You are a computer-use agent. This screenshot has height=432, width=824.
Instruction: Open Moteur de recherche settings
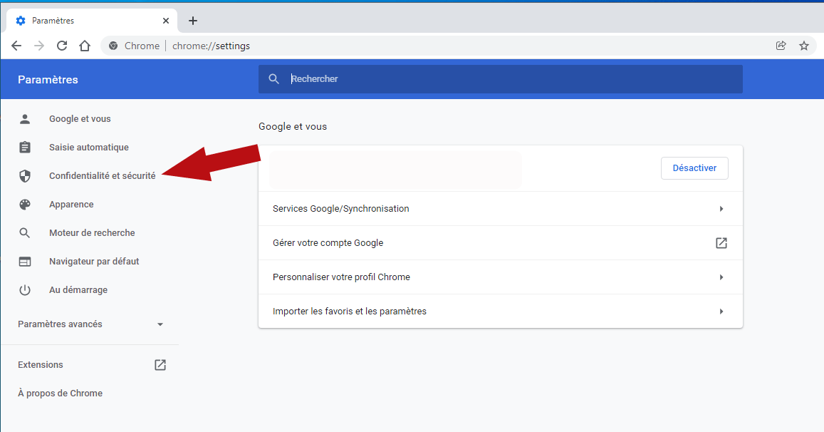point(92,232)
